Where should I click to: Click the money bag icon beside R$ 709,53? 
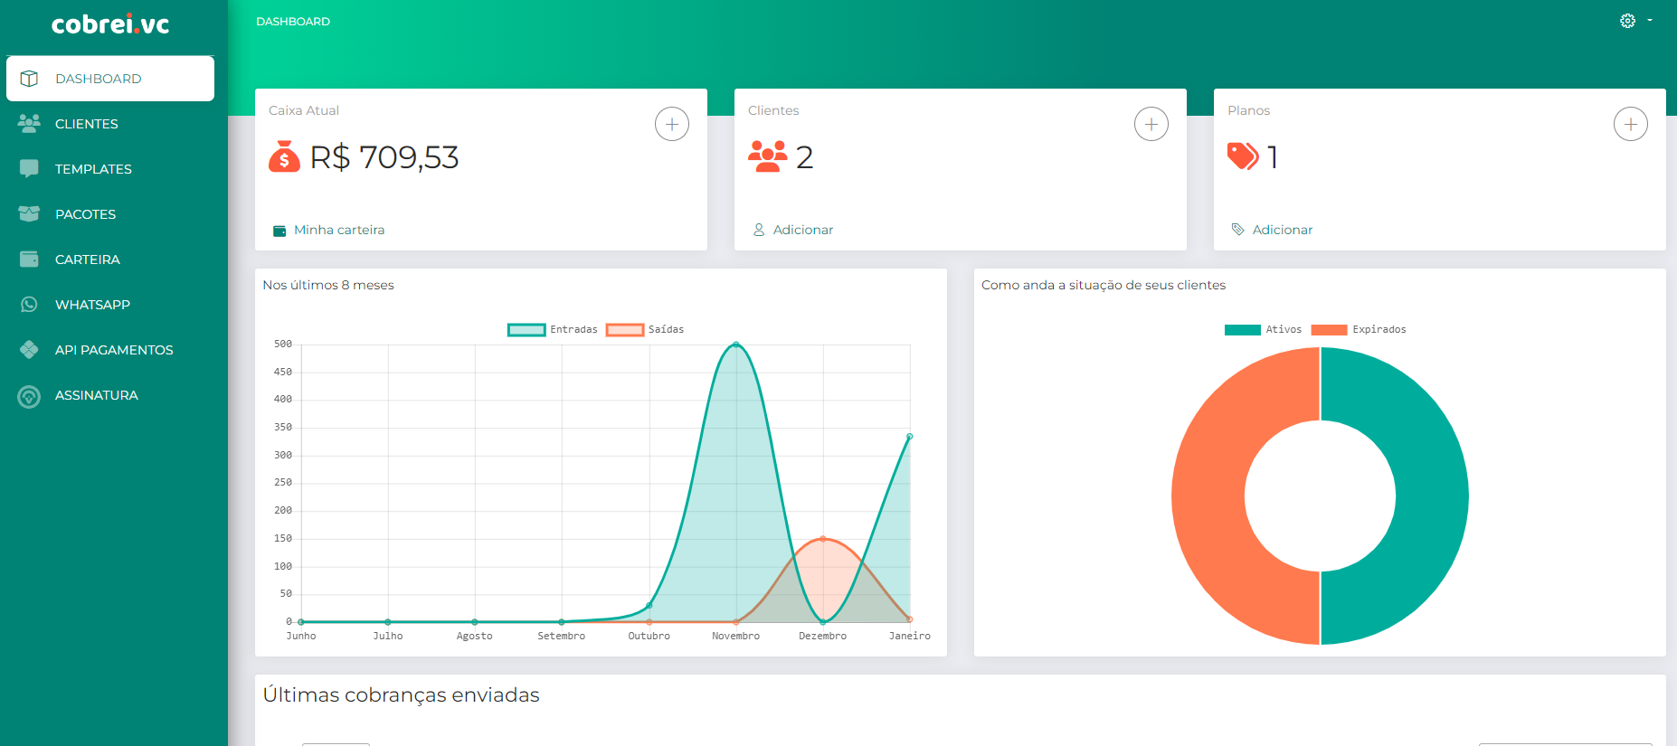point(284,157)
